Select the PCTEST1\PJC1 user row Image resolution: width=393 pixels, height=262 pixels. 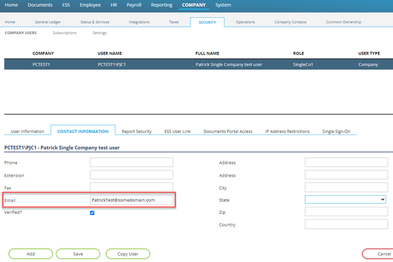[x=199, y=64]
